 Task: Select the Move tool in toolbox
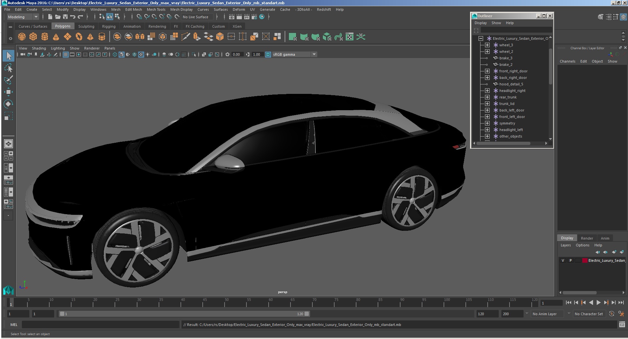tap(8, 92)
